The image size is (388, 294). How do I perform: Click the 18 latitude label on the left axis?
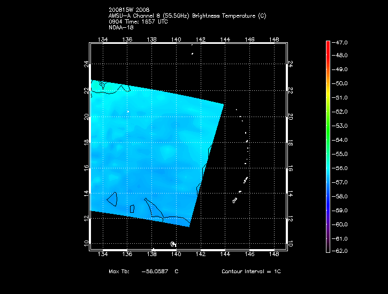point(86,142)
